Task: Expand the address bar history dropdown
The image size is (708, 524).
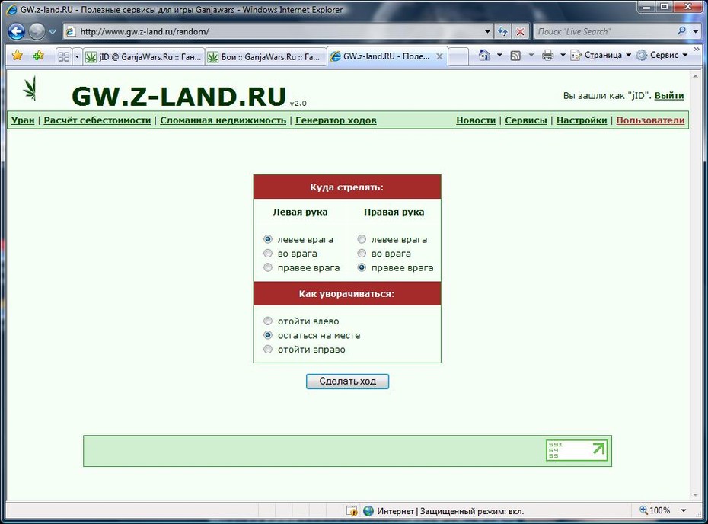Action: pos(488,32)
